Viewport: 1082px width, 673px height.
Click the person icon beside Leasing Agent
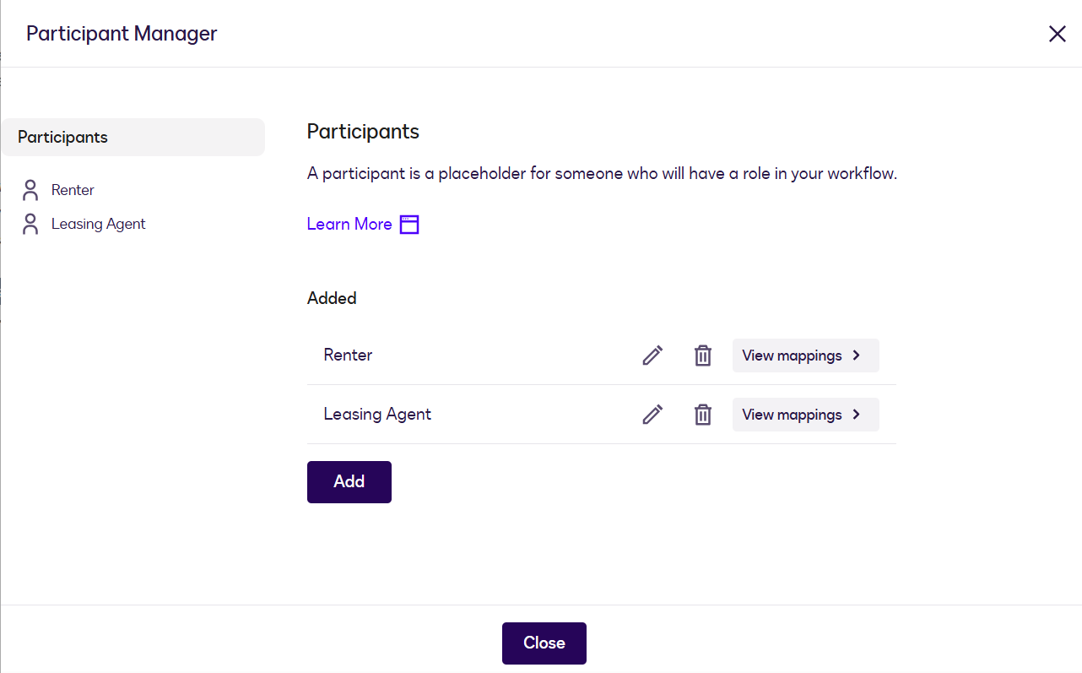coord(30,223)
